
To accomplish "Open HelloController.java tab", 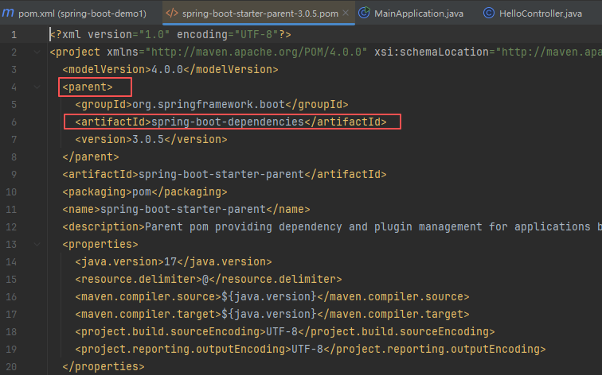I will [534, 14].
